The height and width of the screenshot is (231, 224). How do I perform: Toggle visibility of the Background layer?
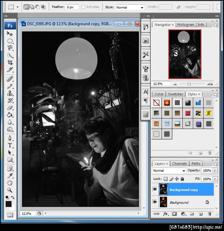(x=155, y=202)
